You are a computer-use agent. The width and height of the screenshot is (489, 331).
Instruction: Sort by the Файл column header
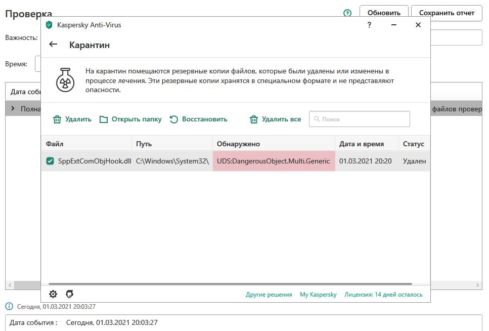coord(55,144)
